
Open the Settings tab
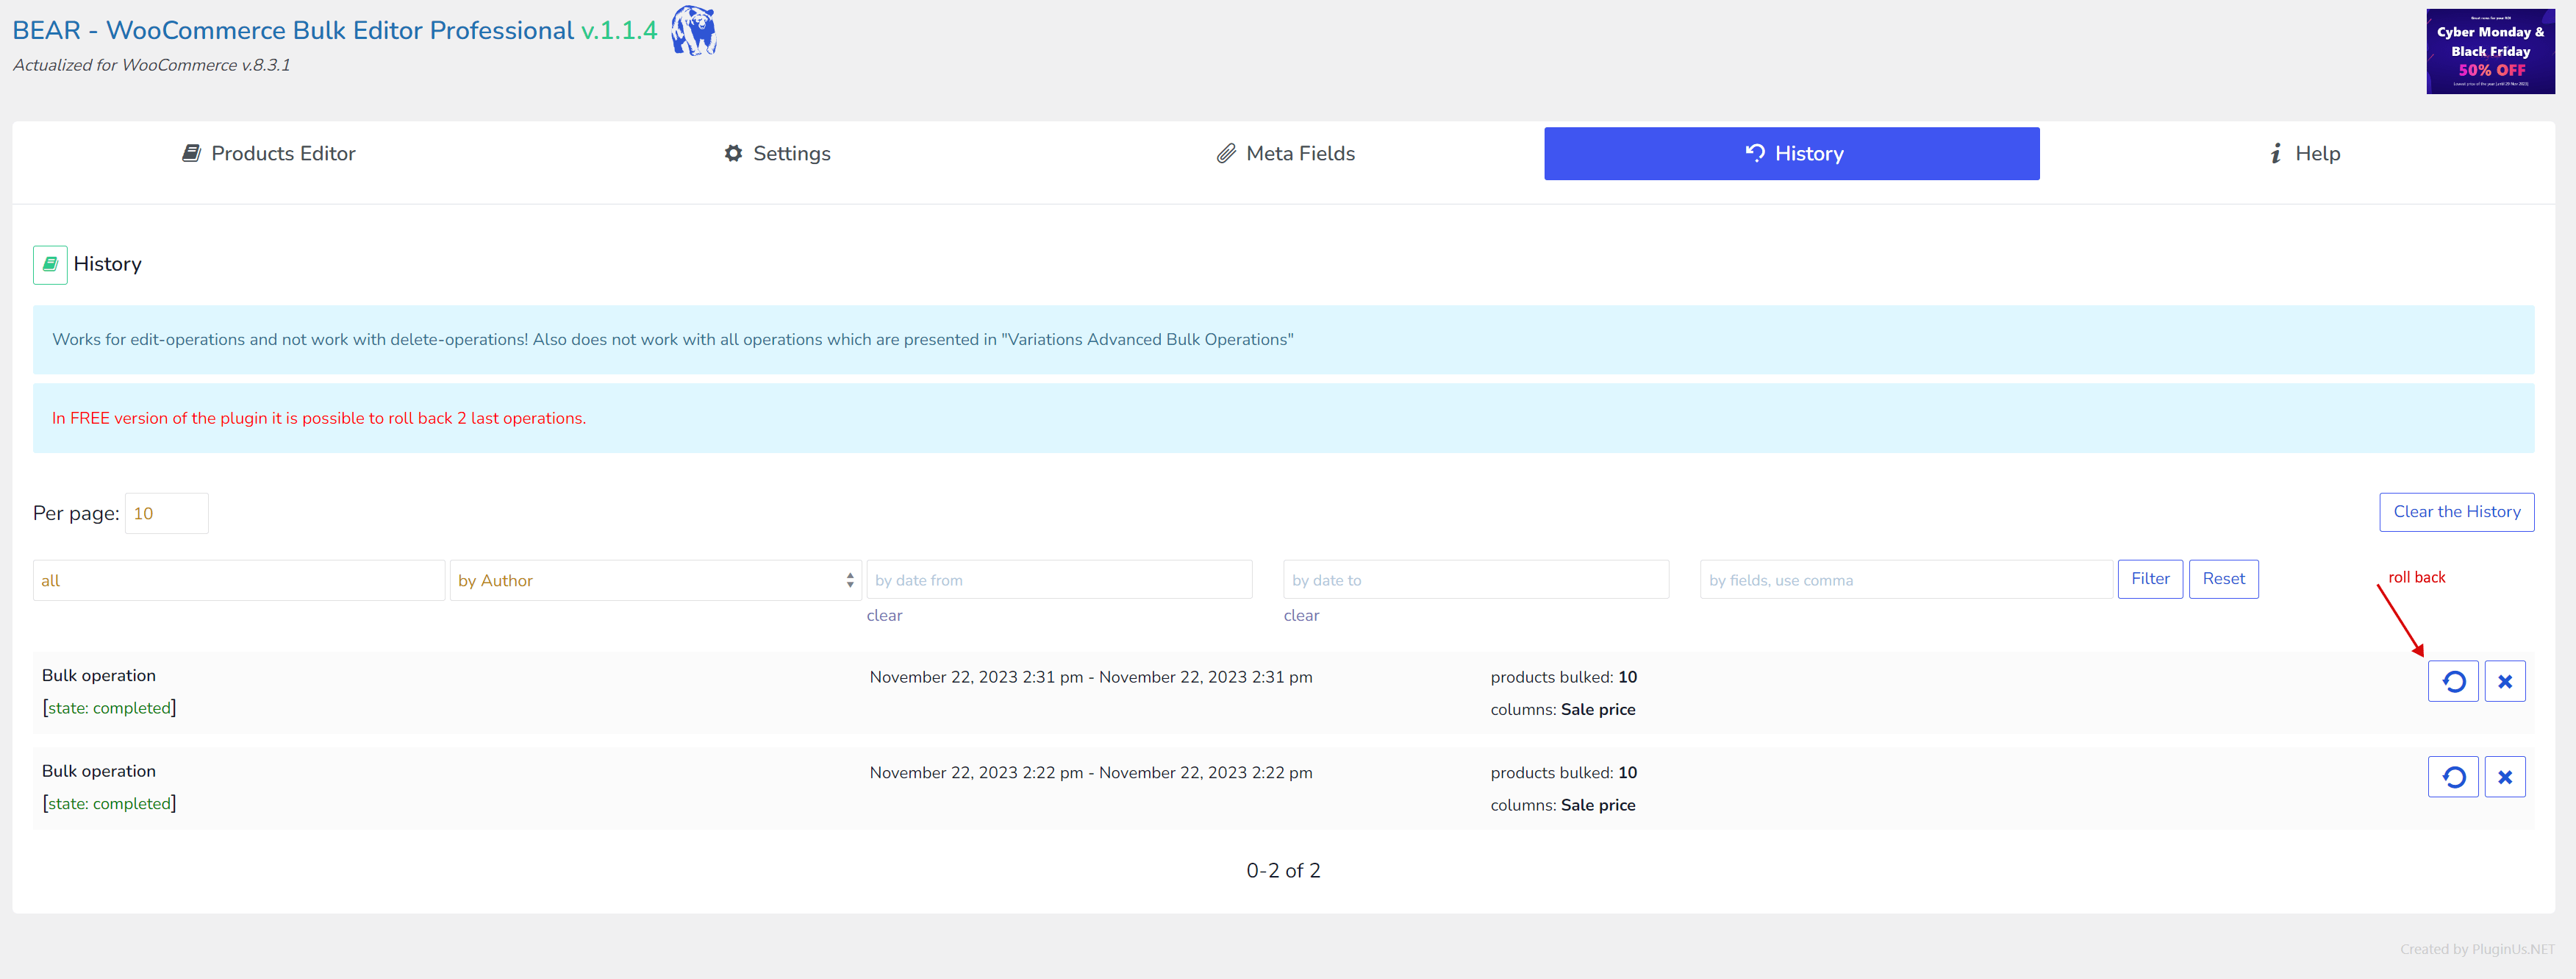(777, 153)
